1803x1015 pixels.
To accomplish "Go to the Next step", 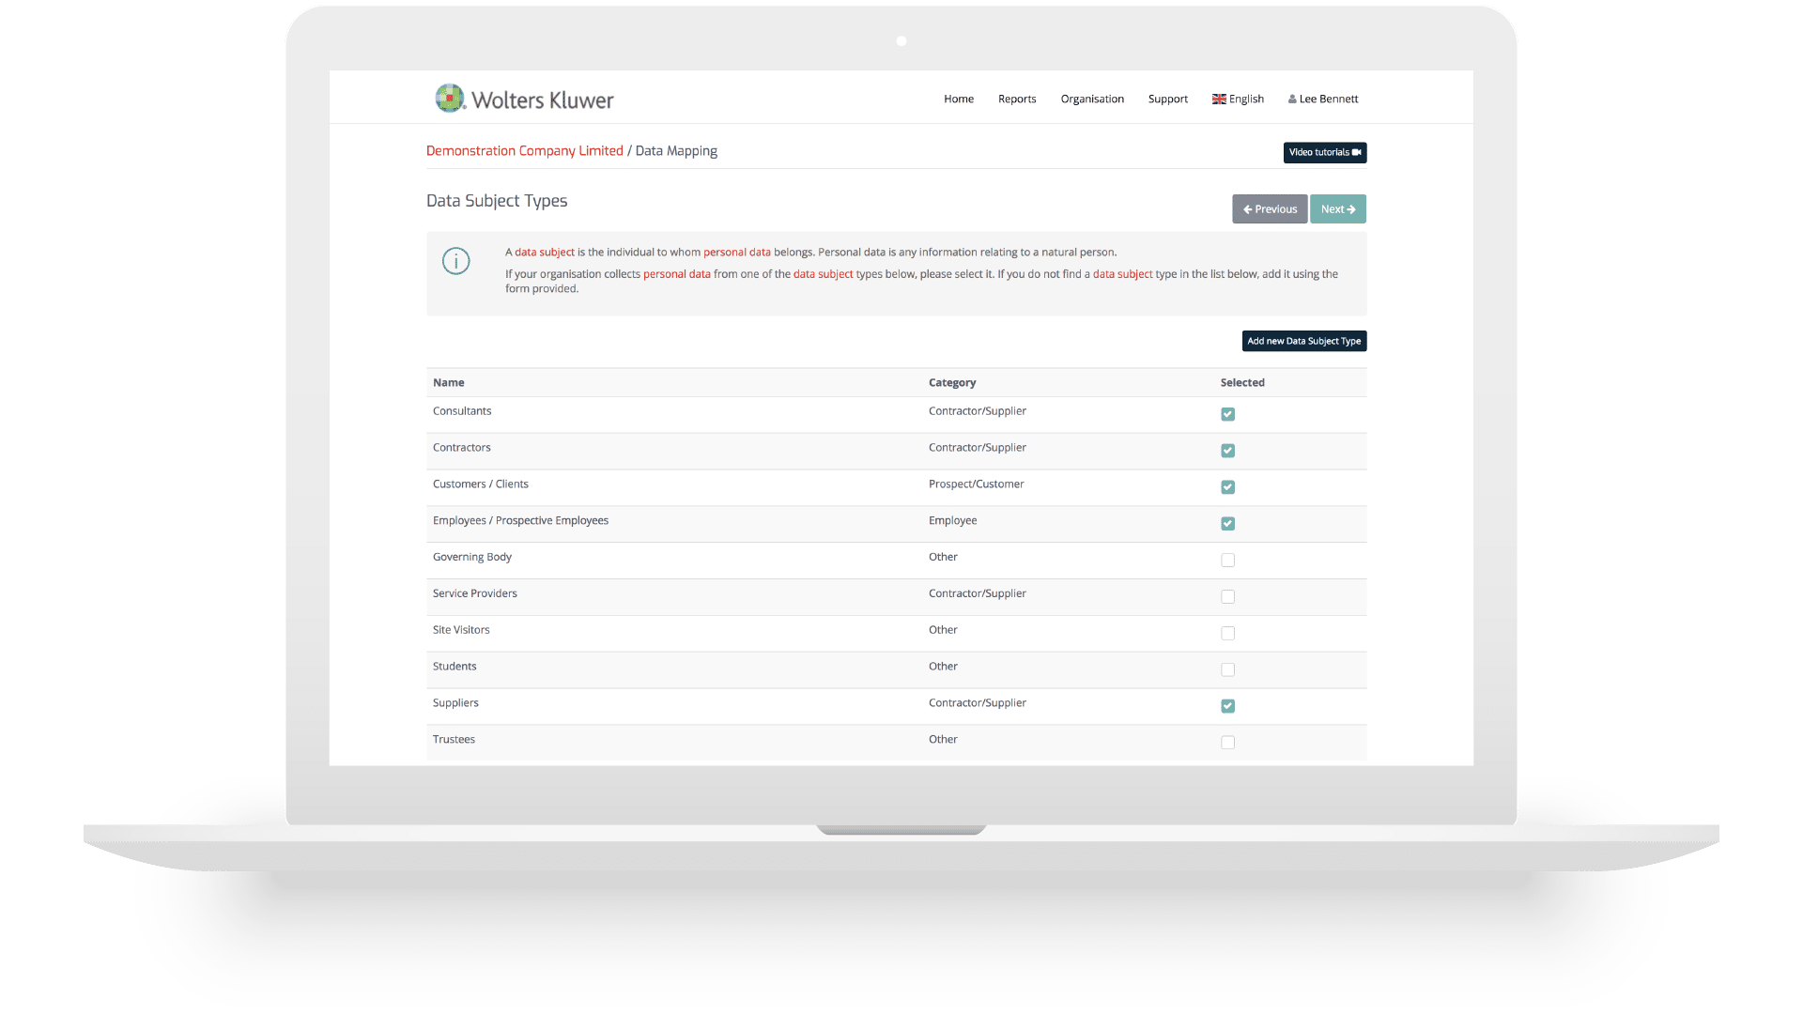I will 1338,209.
